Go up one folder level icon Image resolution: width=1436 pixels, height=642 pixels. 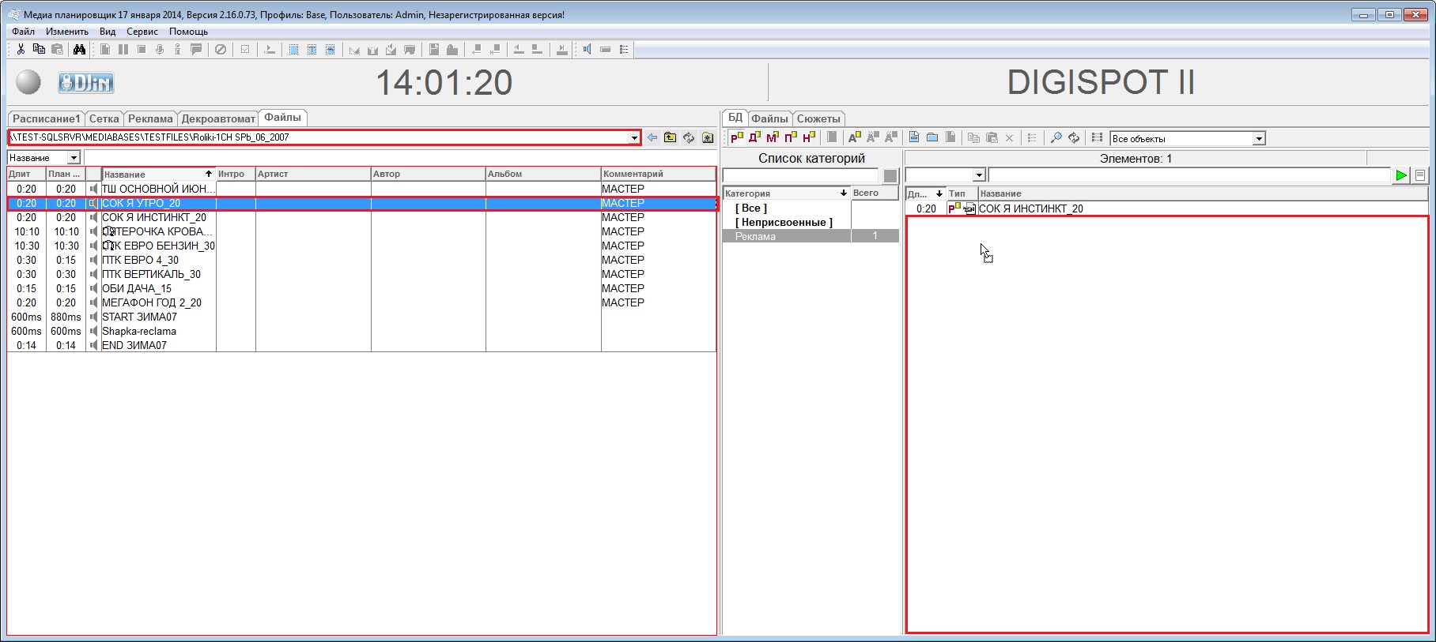click(x=671, y=137)
